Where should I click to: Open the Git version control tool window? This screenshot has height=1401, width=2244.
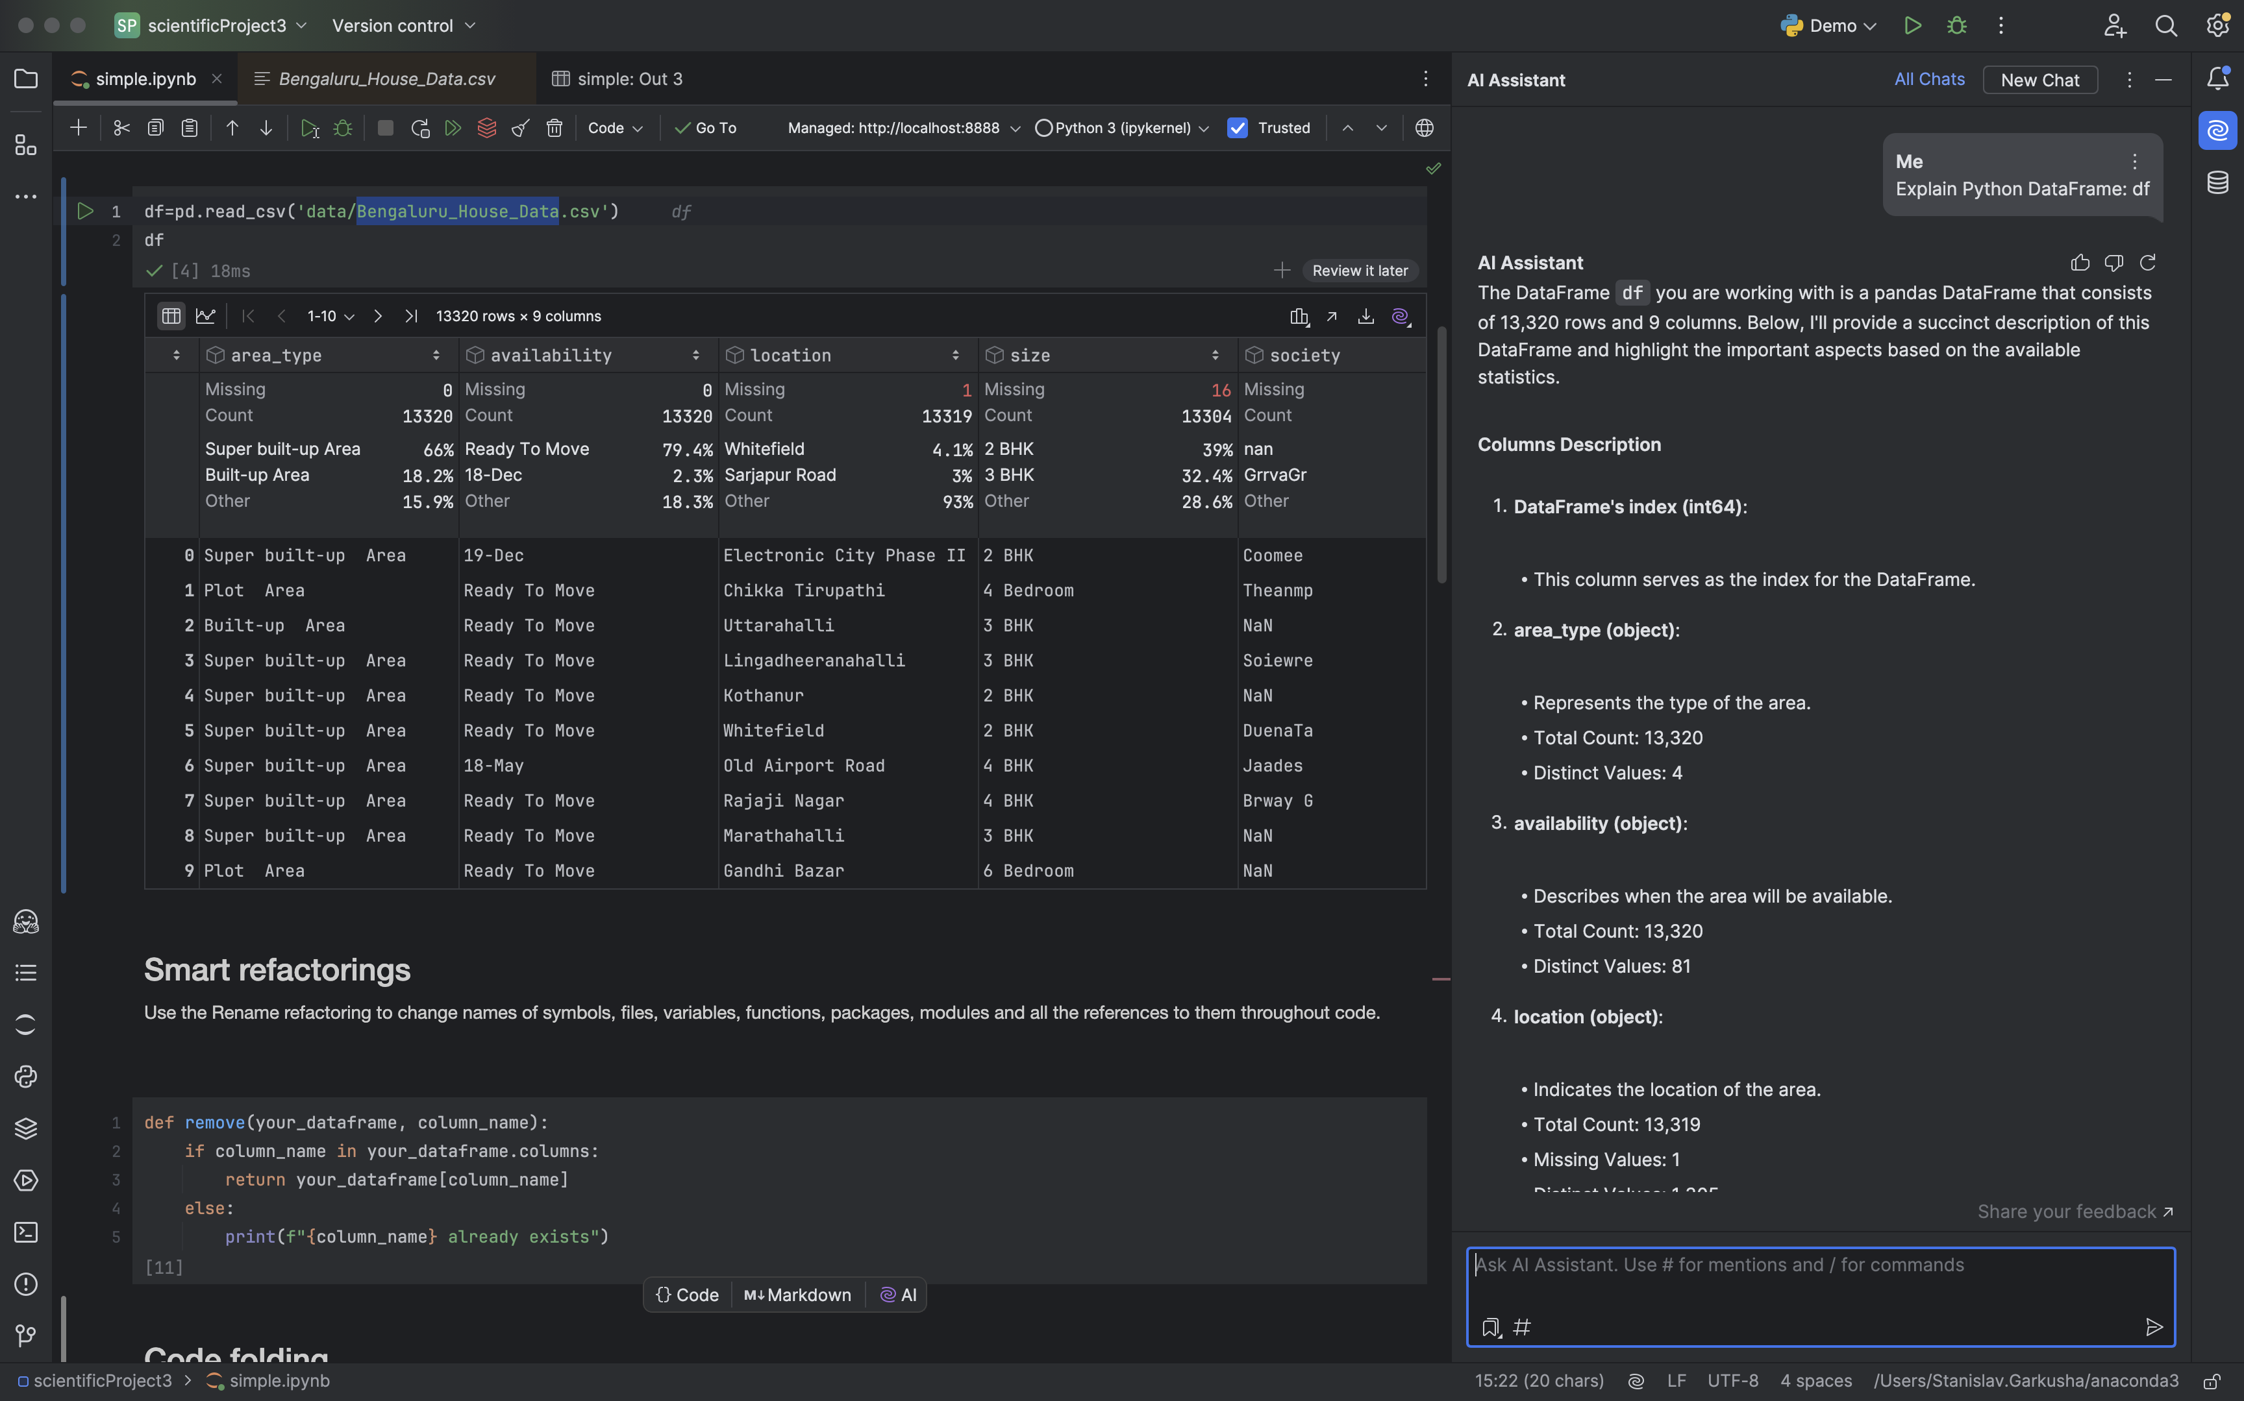pyautogui.click(x=26, y=1336)
